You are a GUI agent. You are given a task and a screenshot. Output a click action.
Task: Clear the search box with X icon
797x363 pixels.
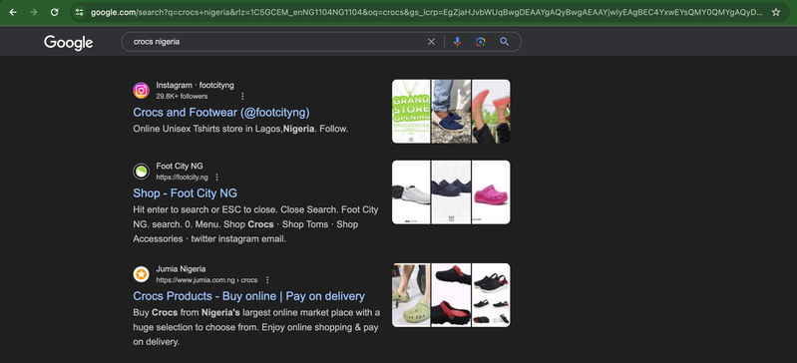(431, 42)
